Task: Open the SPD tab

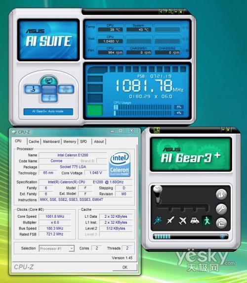Action: (x=83, y=141)
